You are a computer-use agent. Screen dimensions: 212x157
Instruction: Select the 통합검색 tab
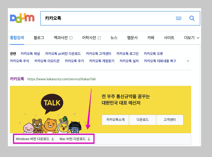[17, 38]
